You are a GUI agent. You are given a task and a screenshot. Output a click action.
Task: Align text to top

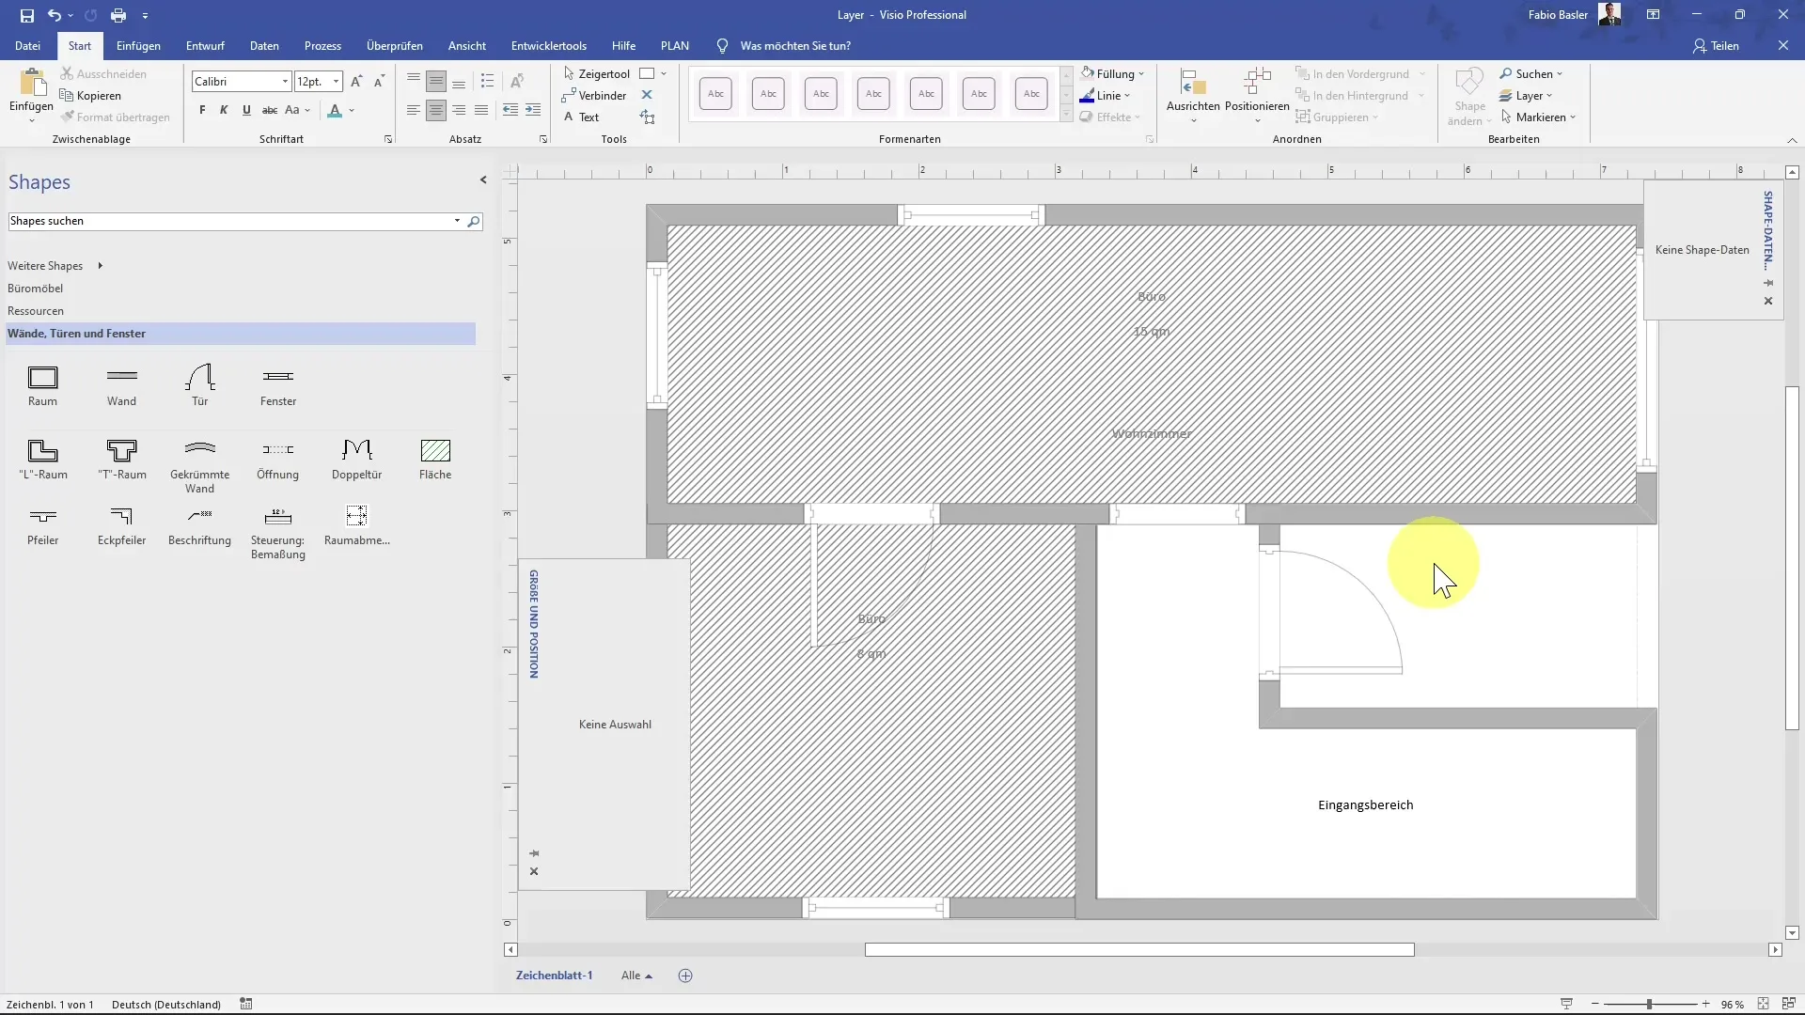coord(414,81)
